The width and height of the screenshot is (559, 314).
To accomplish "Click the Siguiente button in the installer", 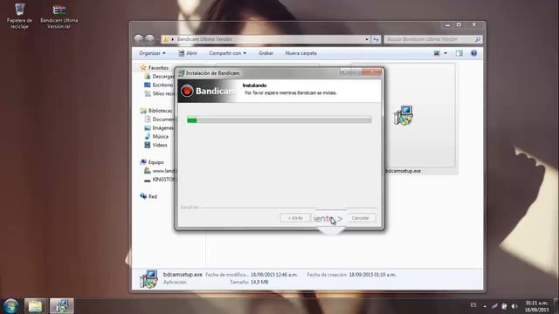I will 328,218.
